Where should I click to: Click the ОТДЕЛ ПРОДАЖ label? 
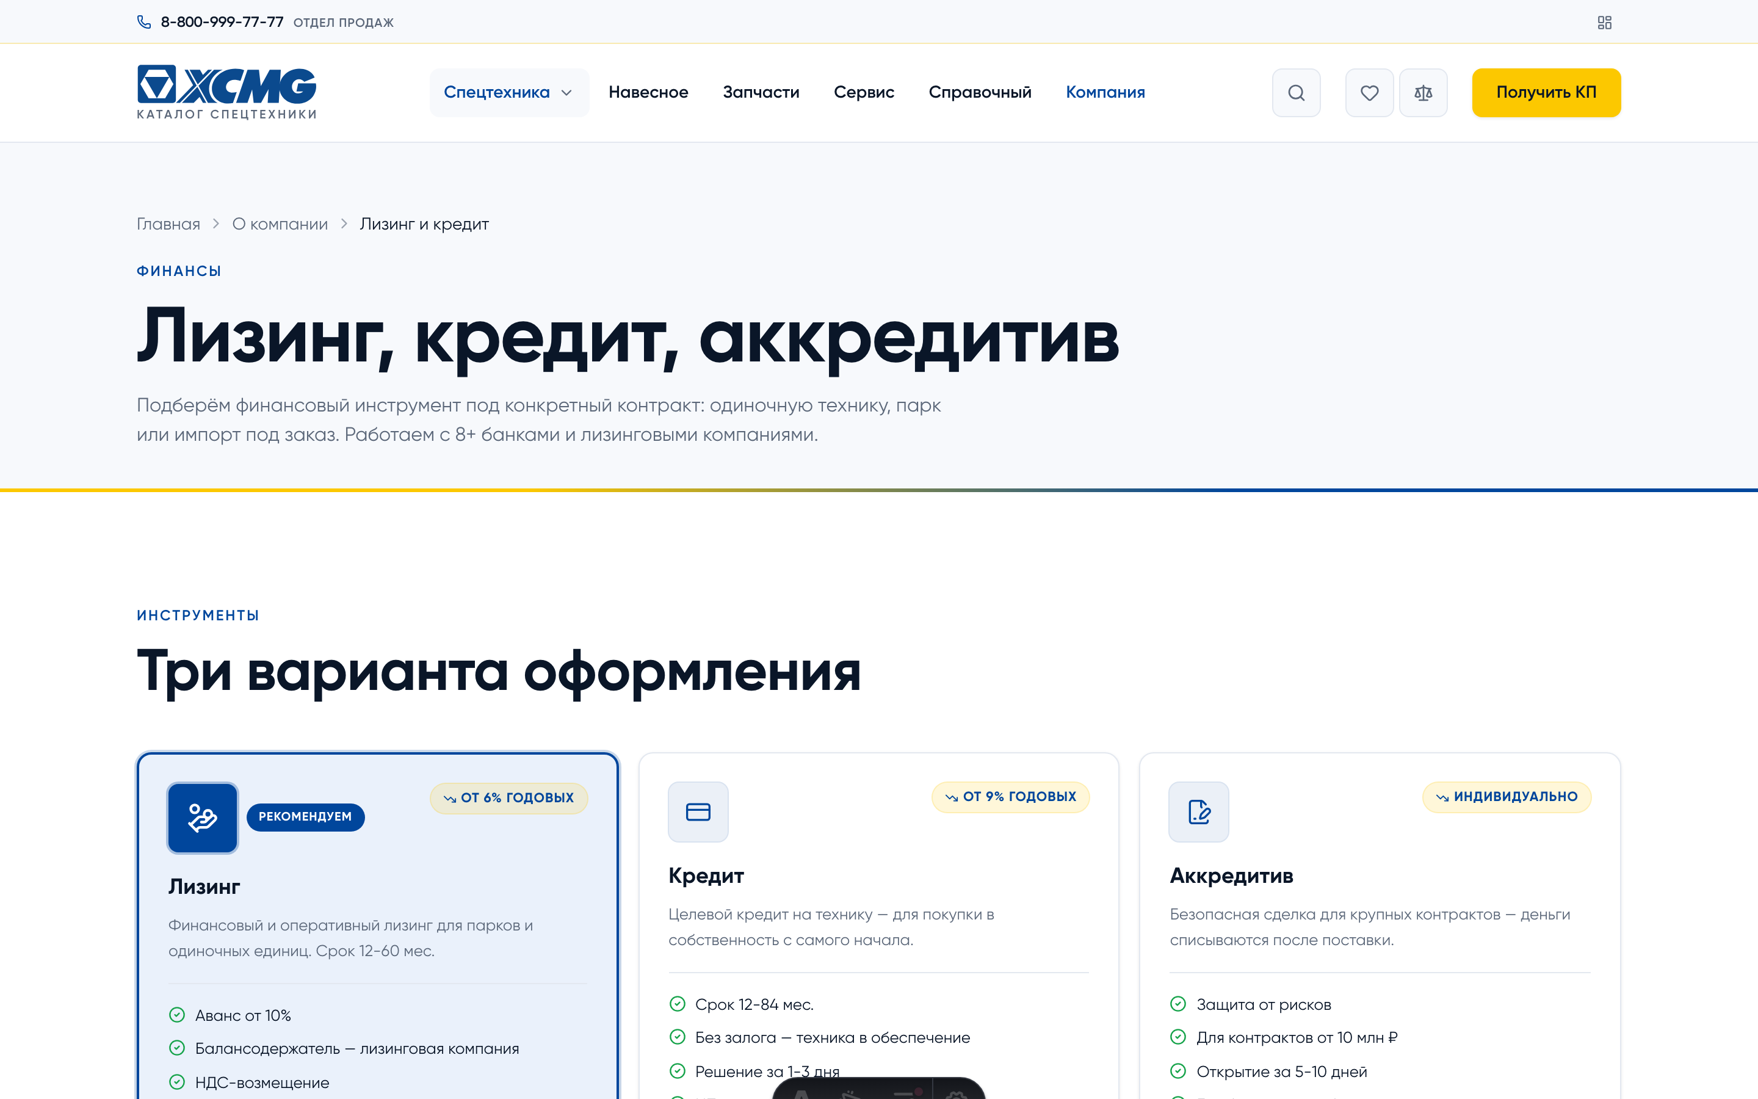[344, 23]
